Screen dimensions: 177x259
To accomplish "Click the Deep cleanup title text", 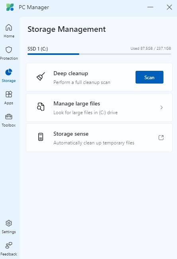I will (x=71, y=73).
